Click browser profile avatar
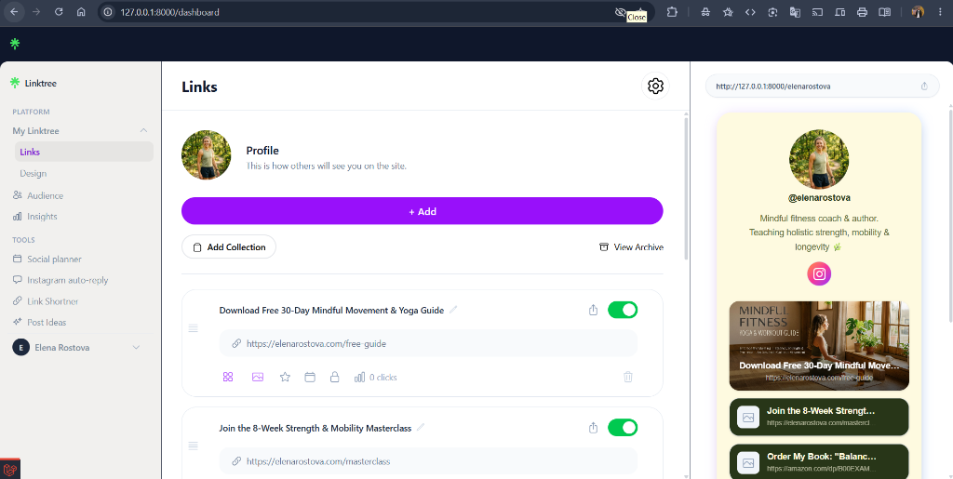 pyautogui.click(x=918, y=11)
